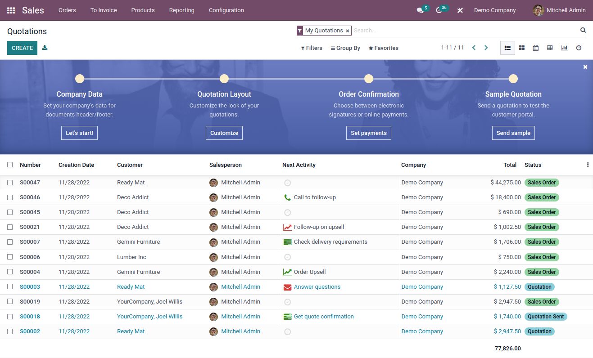
Task: Expand the Filters dropdown
Action: pyautogui.click(x=312, y=48)
